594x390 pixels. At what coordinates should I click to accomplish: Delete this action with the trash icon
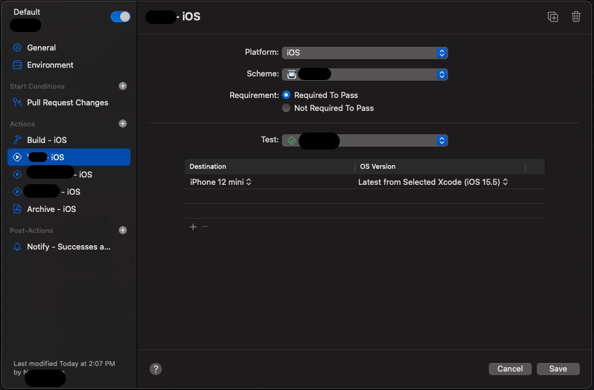(576, 17)
